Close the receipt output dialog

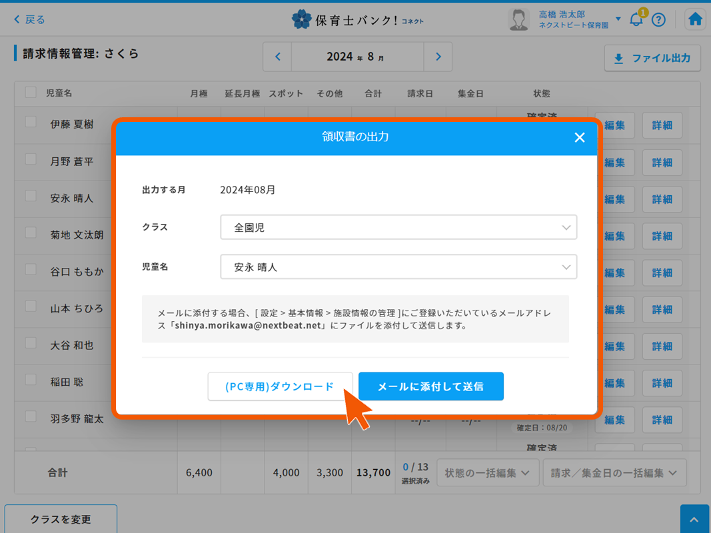tap(579, 137)
